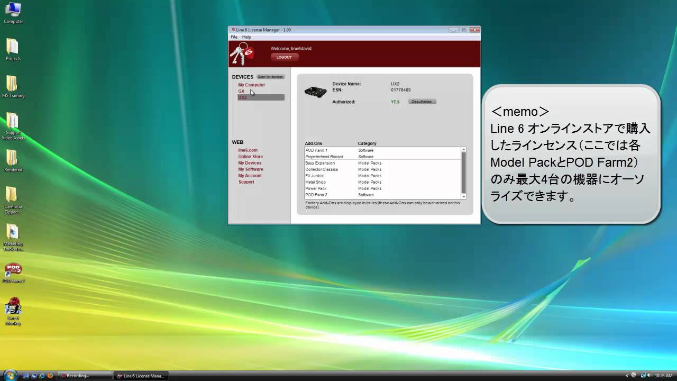Click the taskbar clock showing 10:26 AM

[x=663, y=376]
